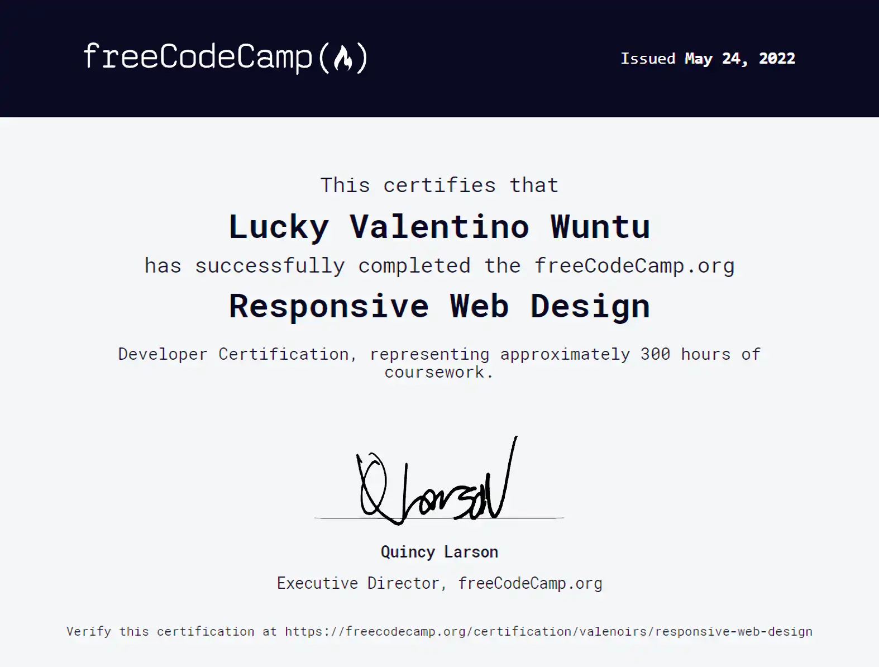Click the printed name Quincy Larson

[439, 552]
